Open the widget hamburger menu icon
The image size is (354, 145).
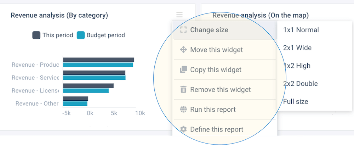[x=179, y=15]
